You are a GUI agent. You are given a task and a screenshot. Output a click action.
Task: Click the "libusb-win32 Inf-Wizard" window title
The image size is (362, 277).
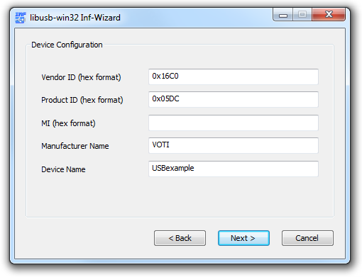(75, 18)
